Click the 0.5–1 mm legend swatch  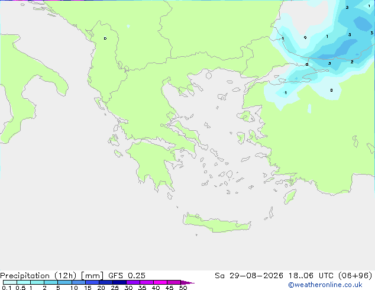[x=24, y=282]
